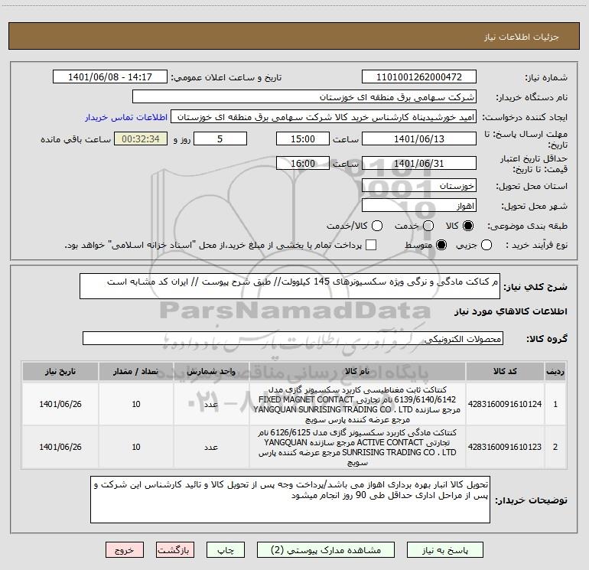Click the بازگشت back button
This screenshot has width=589, height=570.
pos(175,550)
